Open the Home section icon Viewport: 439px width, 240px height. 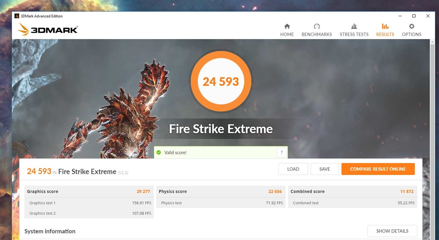(x=287, y=26)
